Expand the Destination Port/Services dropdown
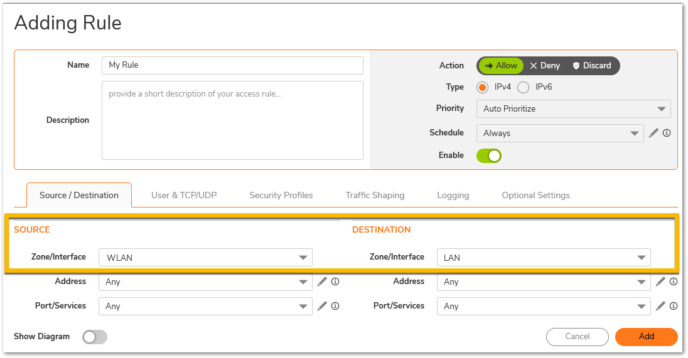This screenshot has height=358, width=688. 544,307
